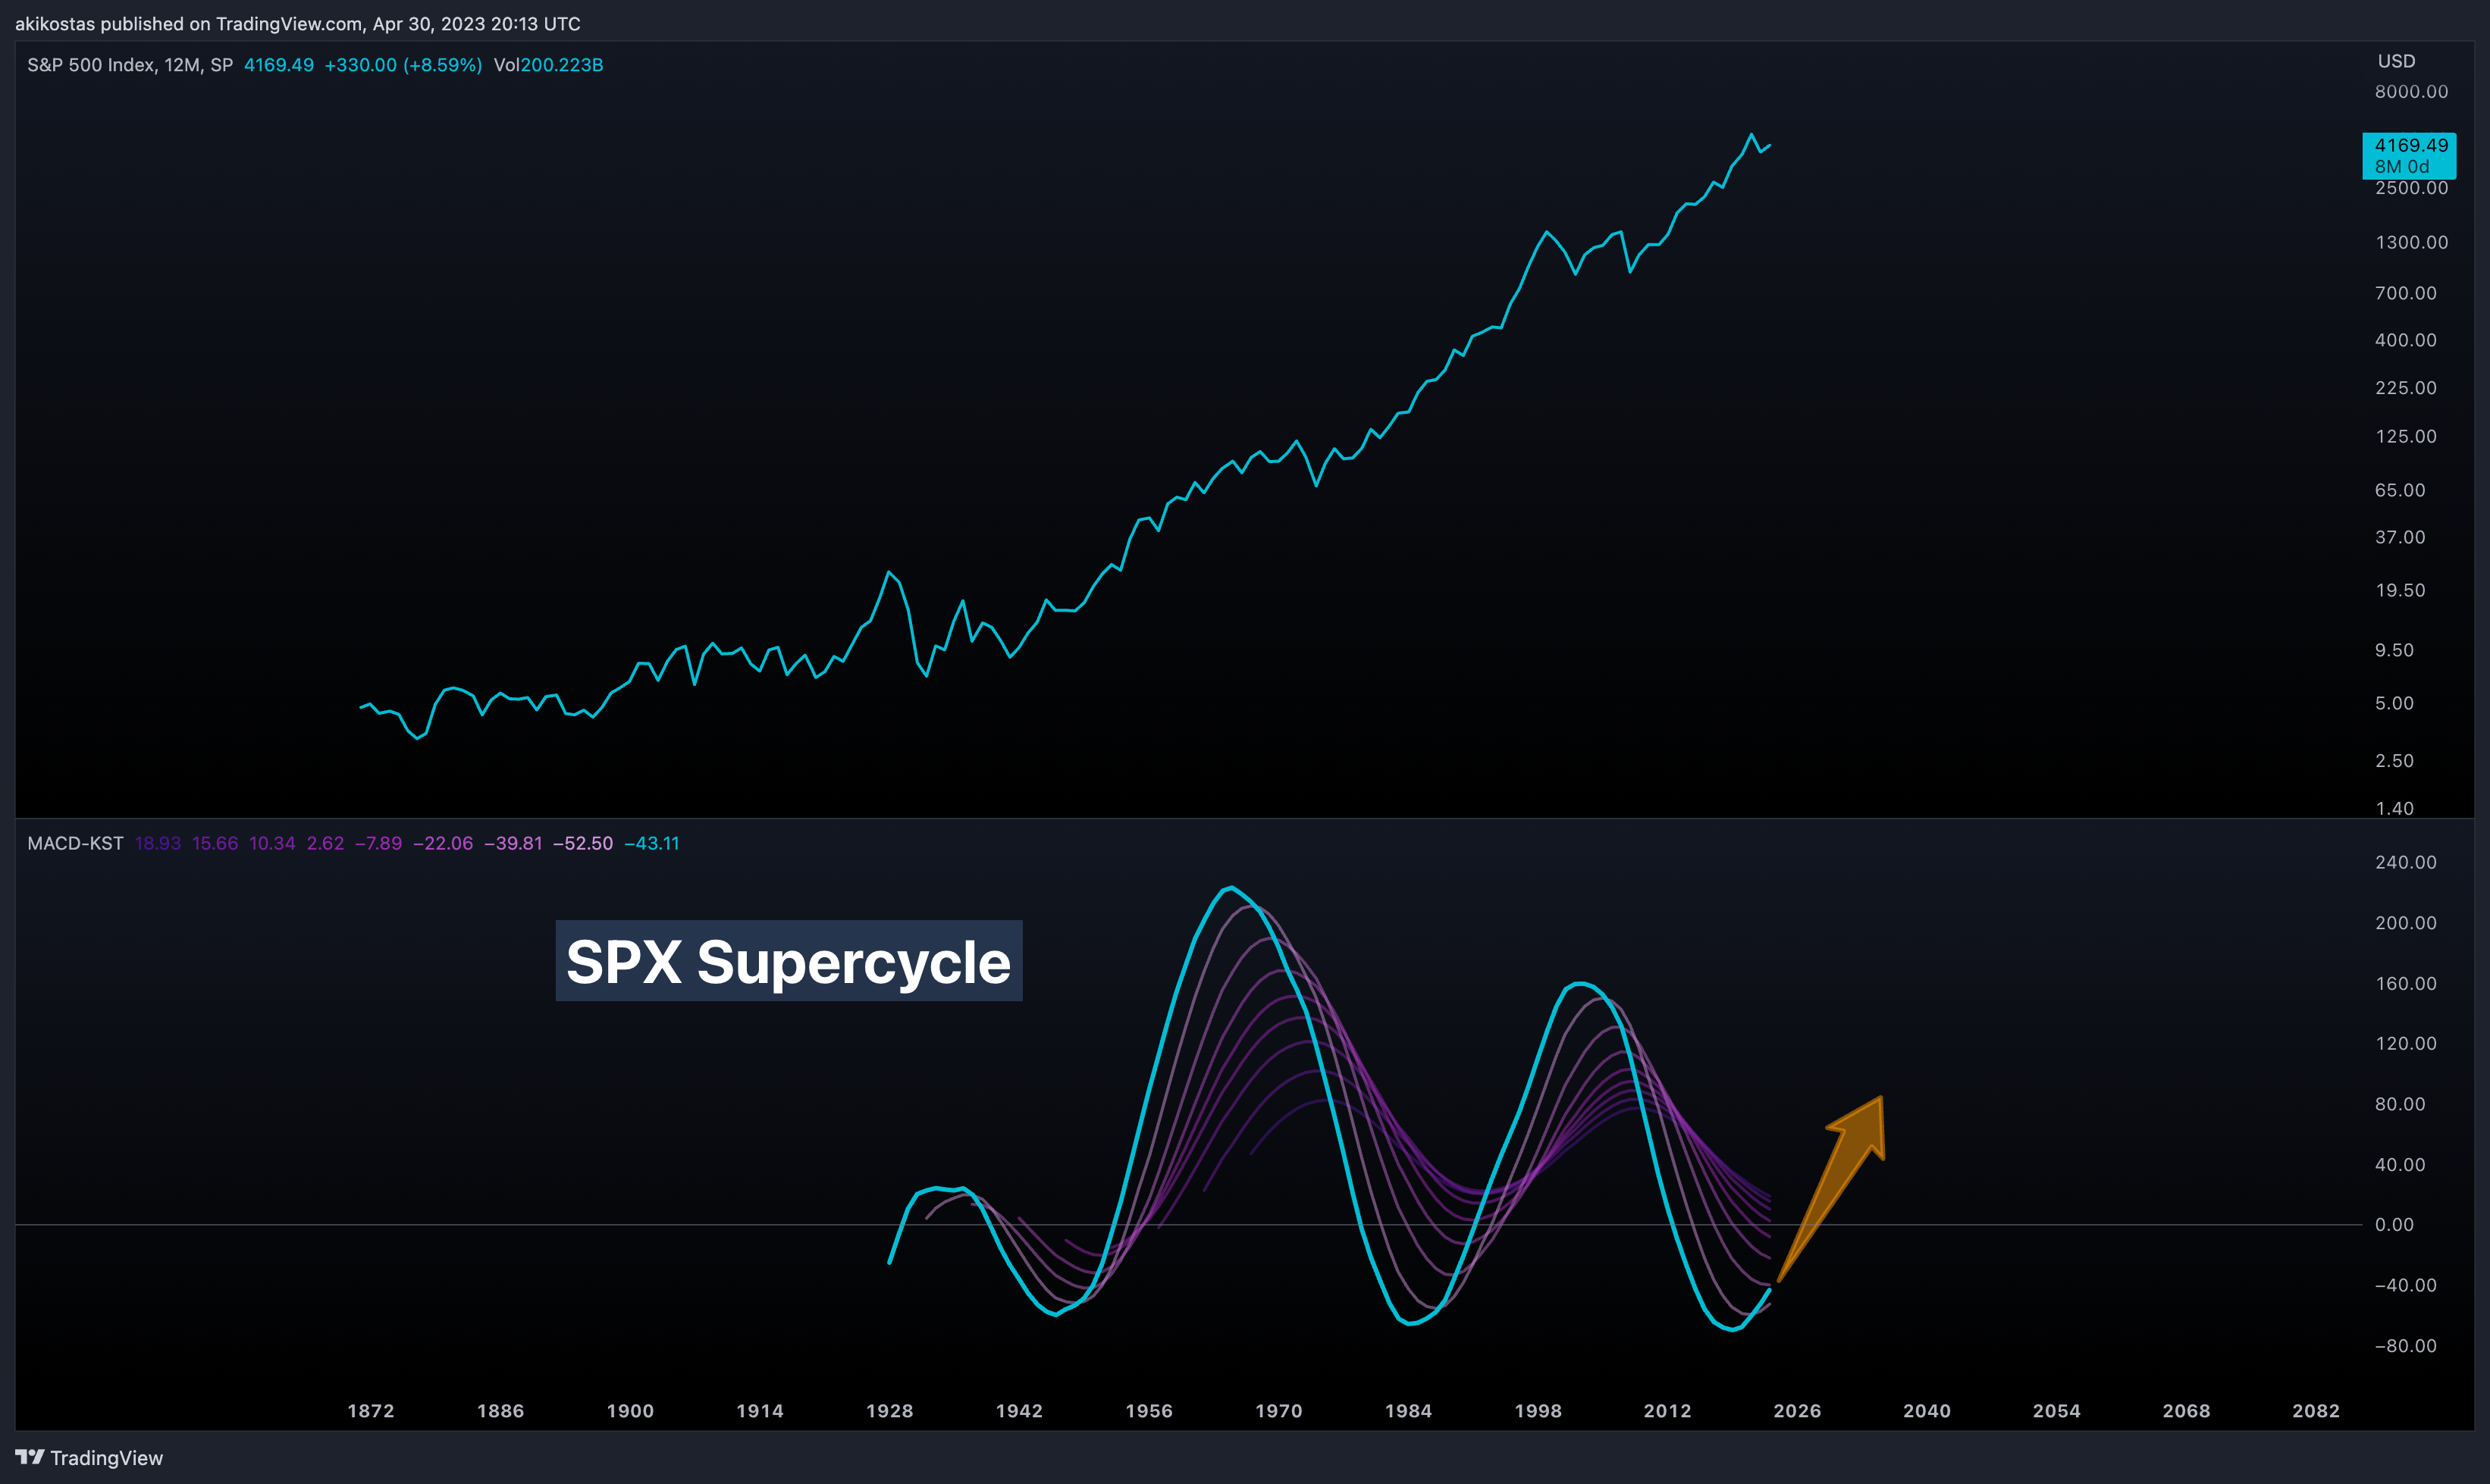This screenshot has height=1484, width=2490.
Task: Click the 1300.00 price axis label
Action: [2411, 243]
